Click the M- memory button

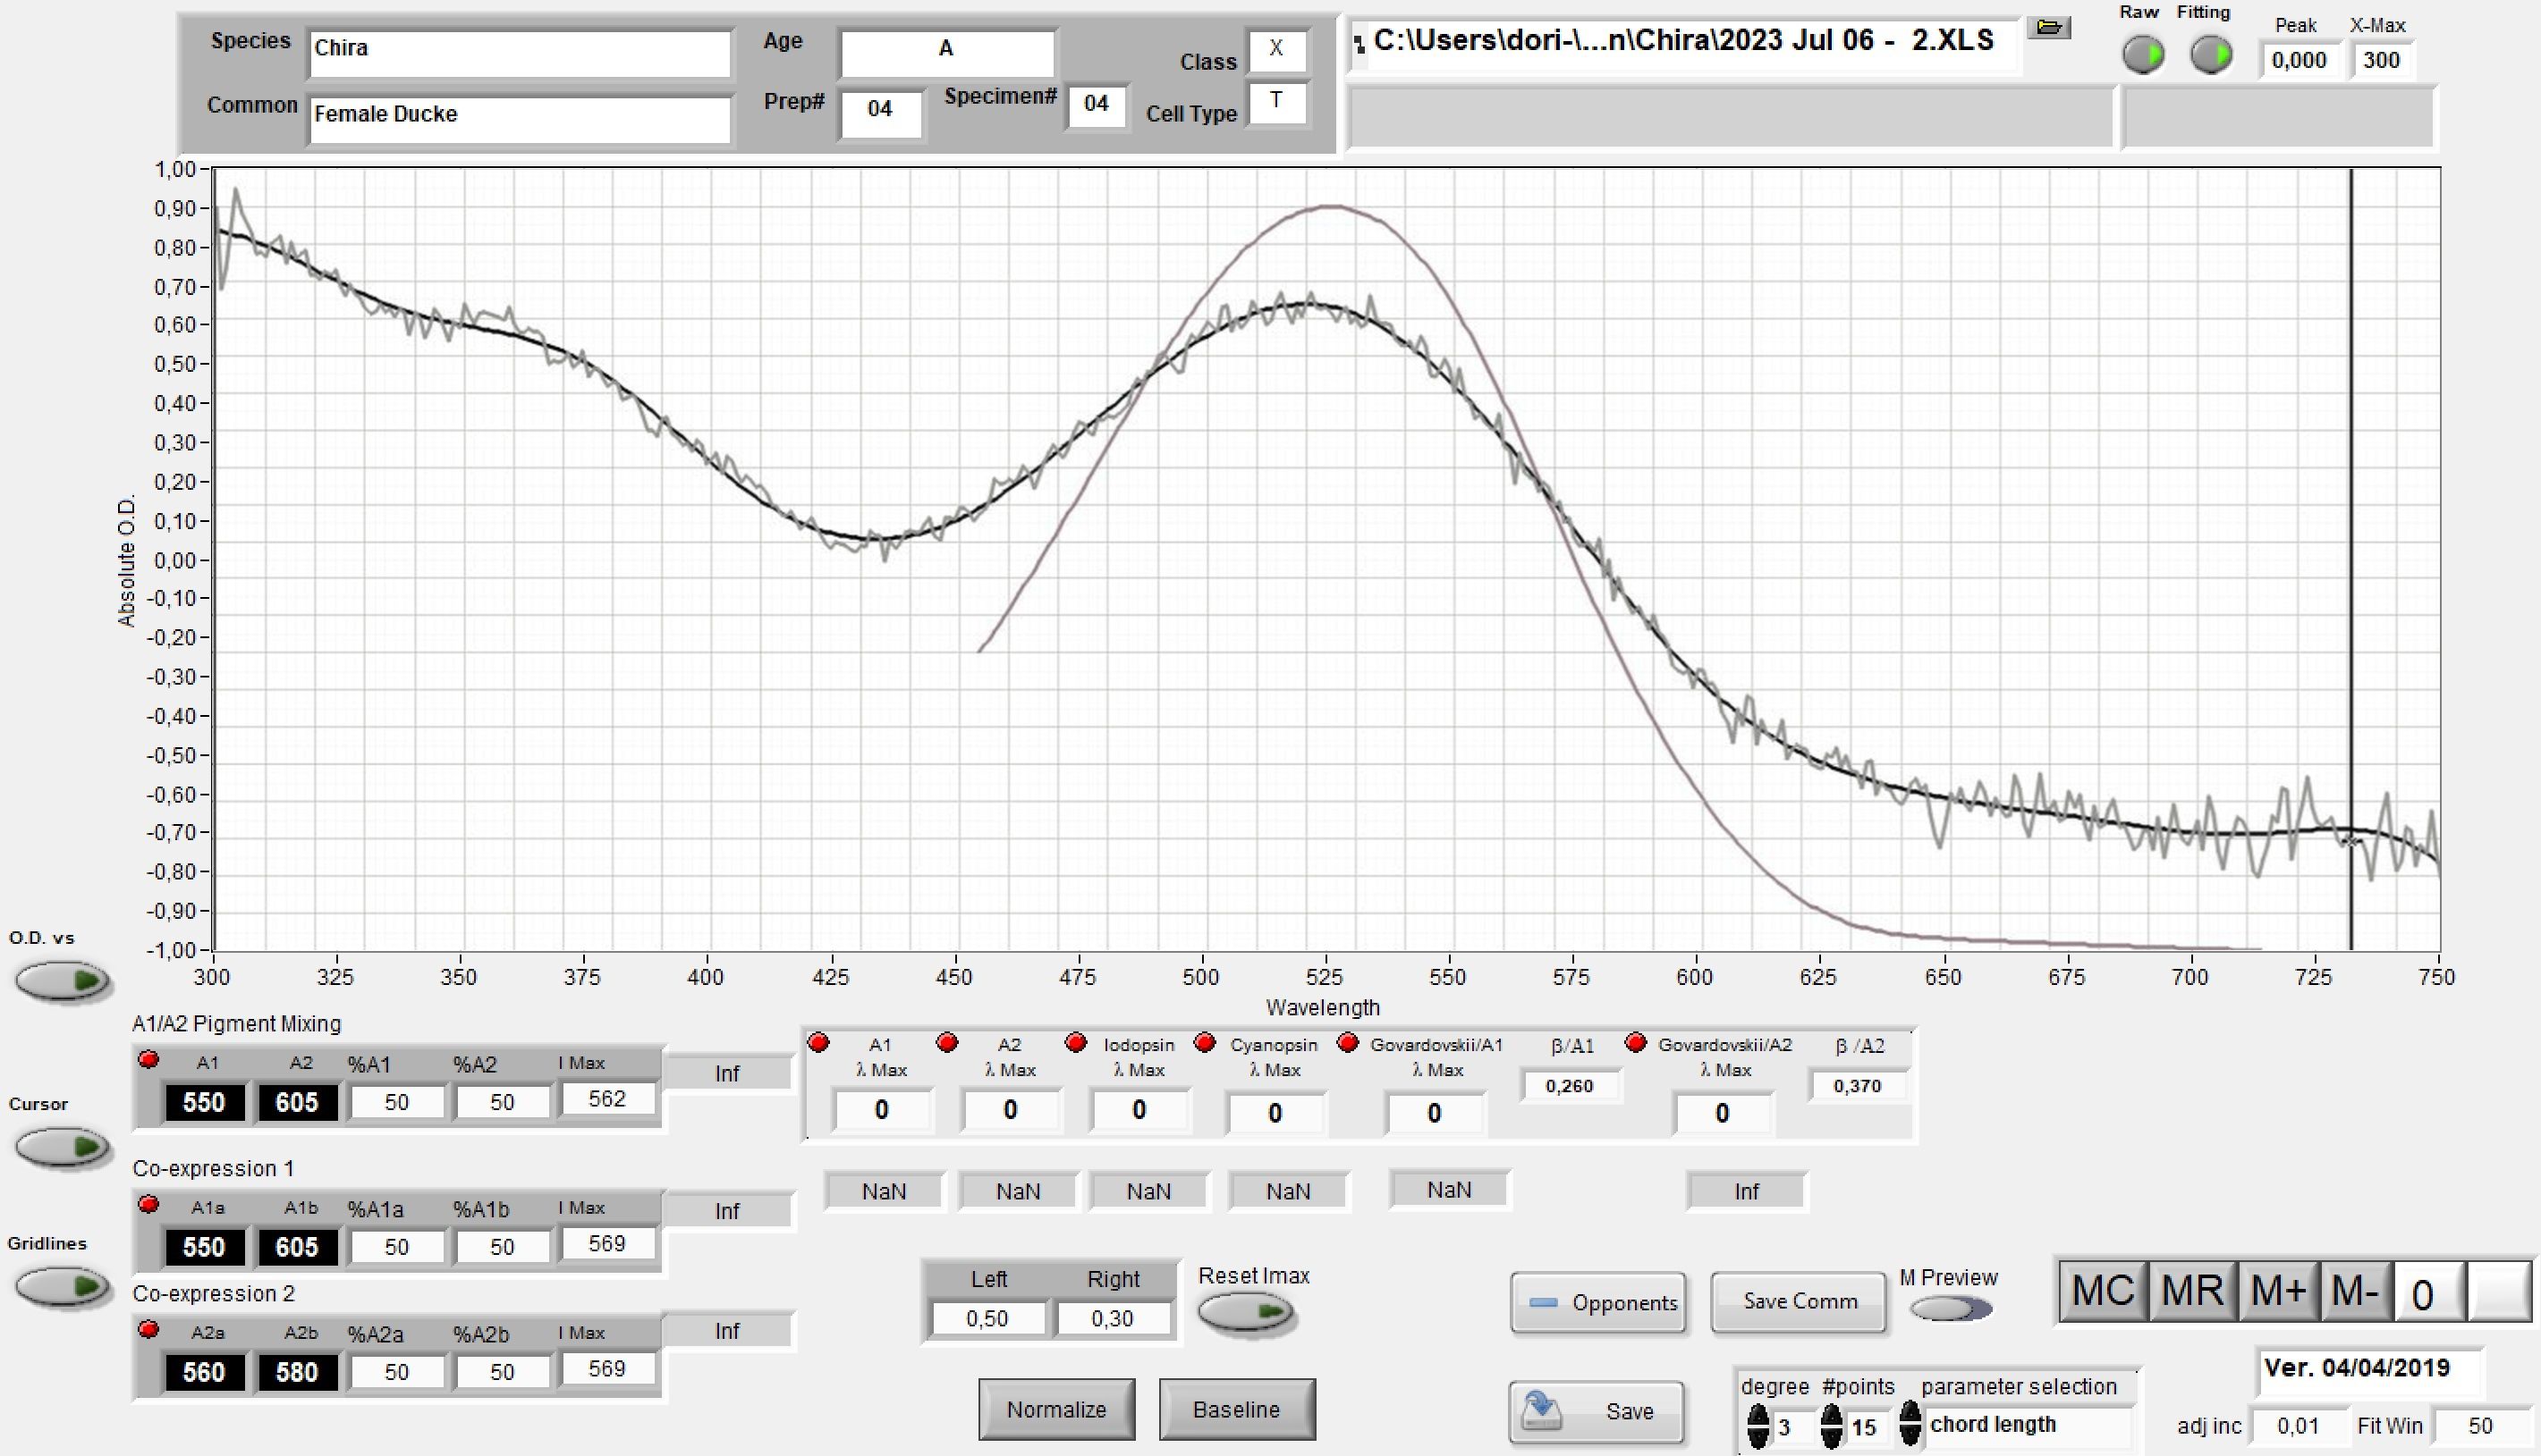point(2355,1291)
